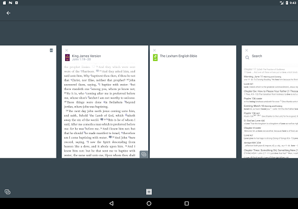Open the tab layout icon at bottom left

click(x=8, y=192)
